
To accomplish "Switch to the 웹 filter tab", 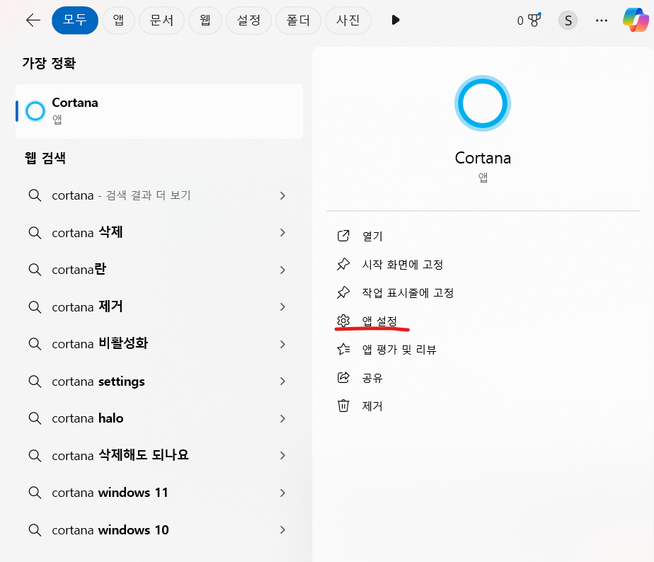I will [x=205, y=20].
